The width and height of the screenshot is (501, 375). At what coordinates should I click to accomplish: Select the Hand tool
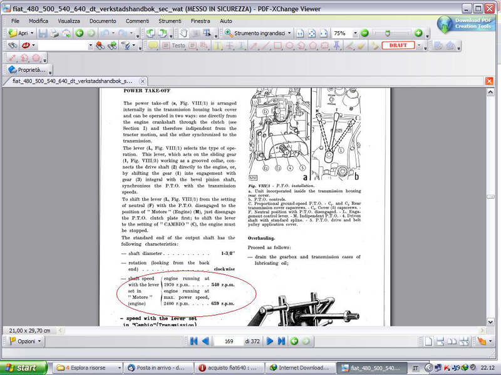pyautogui.click(x=183, y=33)
